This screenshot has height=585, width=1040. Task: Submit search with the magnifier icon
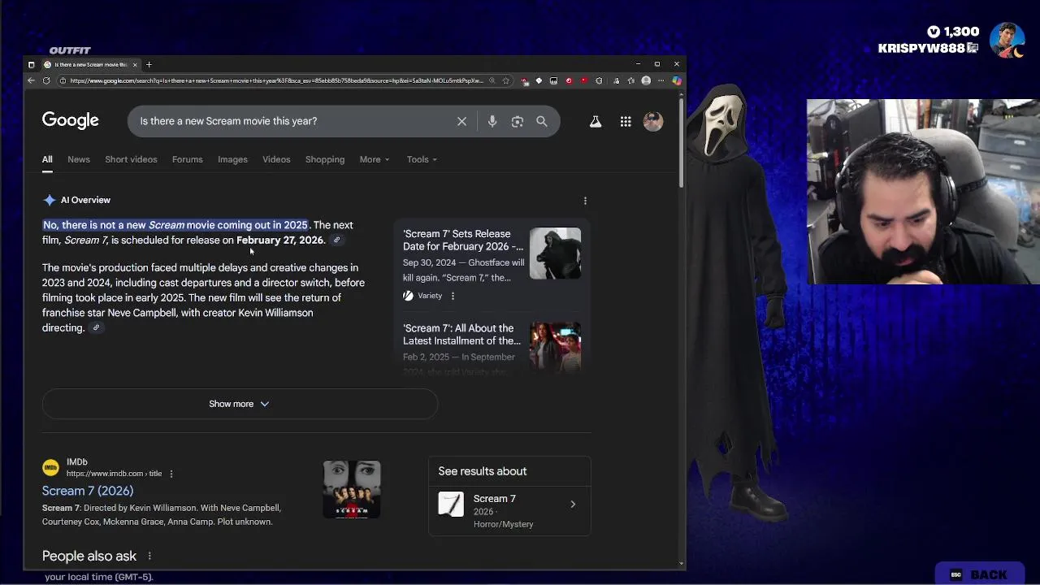542,121
